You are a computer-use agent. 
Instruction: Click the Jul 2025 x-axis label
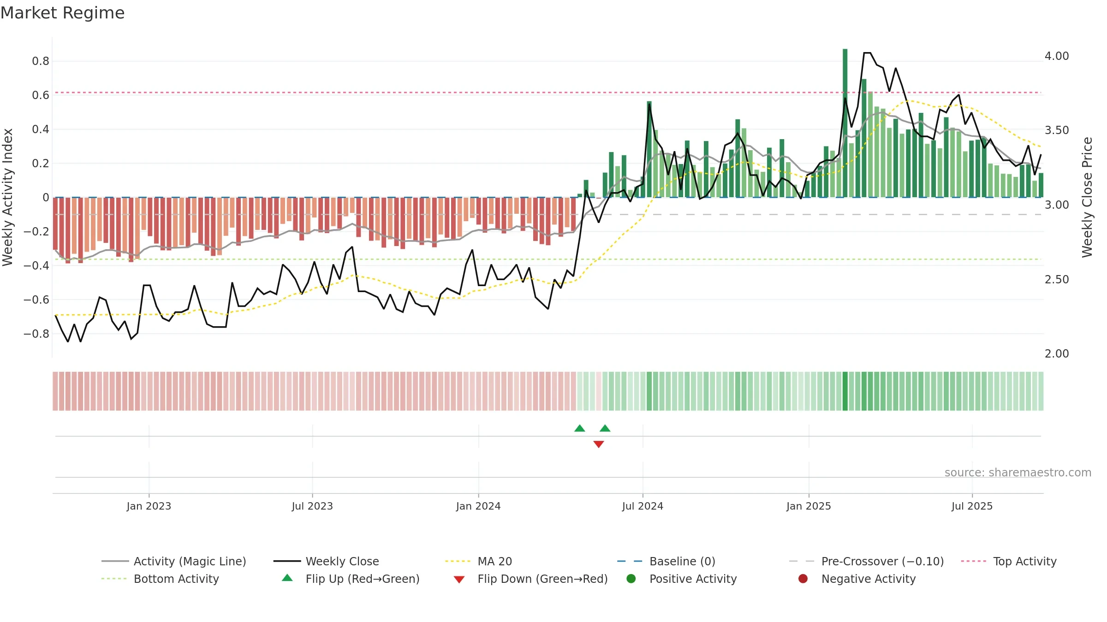pyautogui.click(x=972, y=506)
